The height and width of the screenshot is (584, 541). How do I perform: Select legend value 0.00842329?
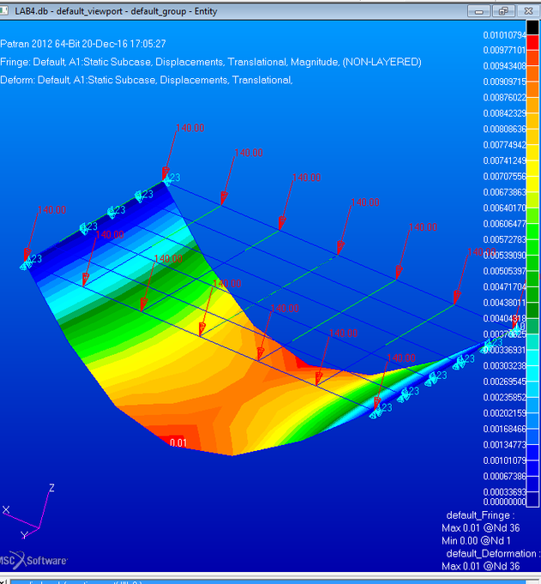(504, 113)
